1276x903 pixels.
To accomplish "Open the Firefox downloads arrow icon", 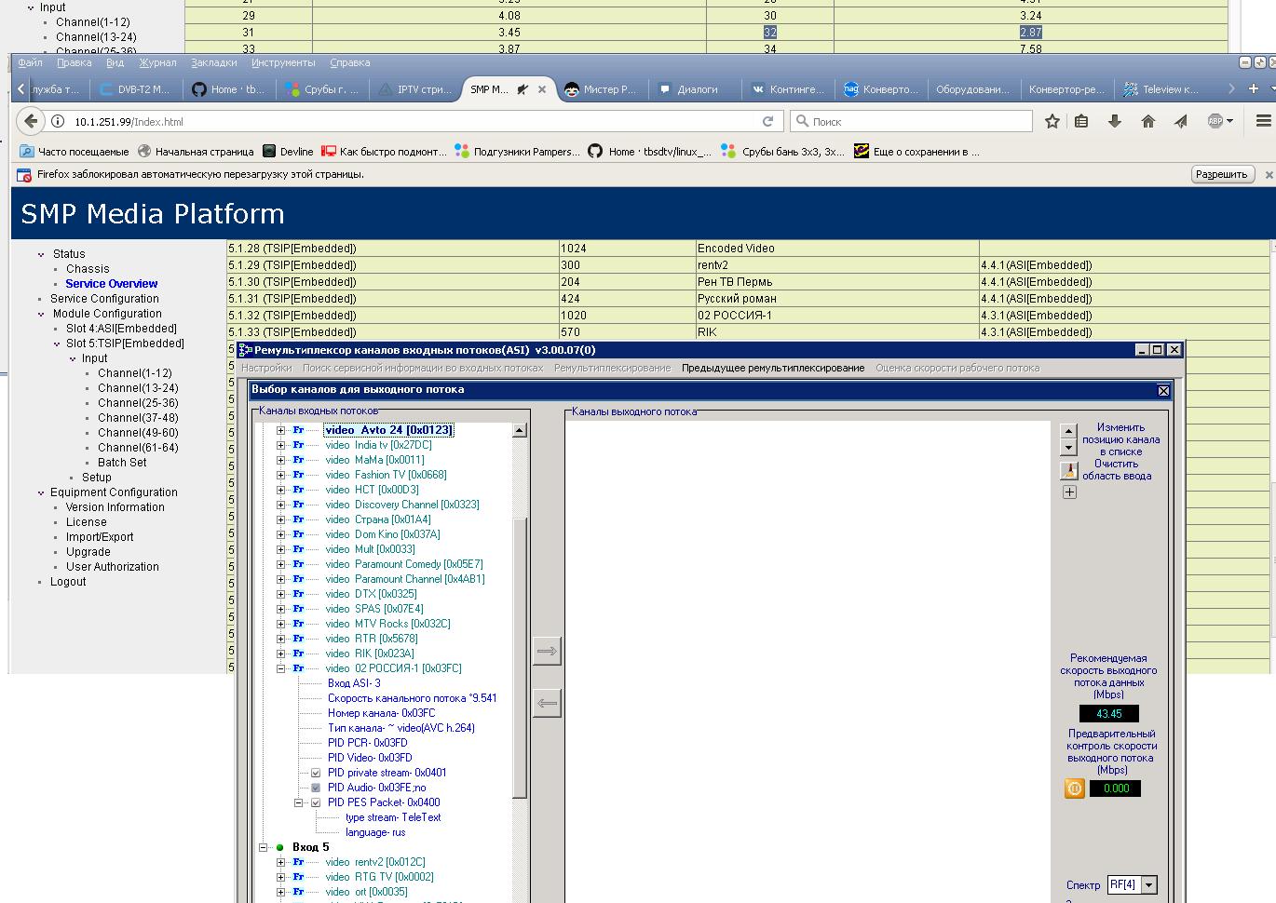I will point(1114,121).
